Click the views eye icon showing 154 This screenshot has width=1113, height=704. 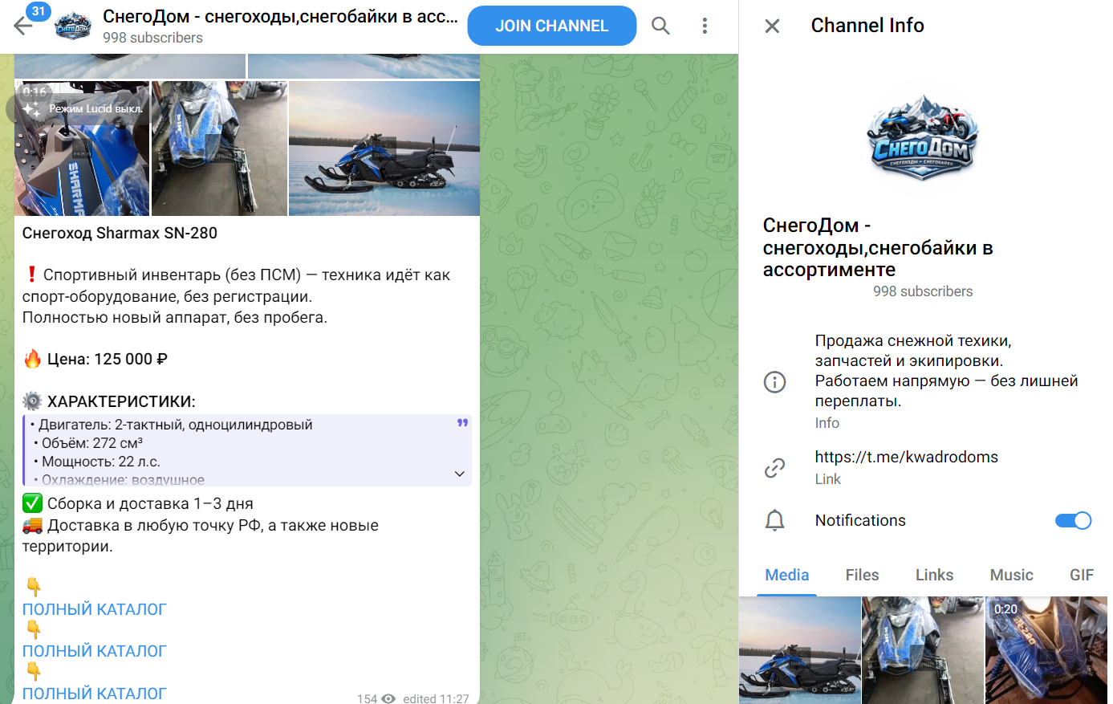coord(387,698)
